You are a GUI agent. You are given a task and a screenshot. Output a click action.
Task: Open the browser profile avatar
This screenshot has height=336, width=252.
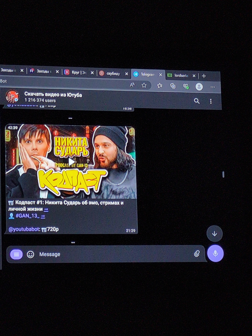[x=199, y=87]
